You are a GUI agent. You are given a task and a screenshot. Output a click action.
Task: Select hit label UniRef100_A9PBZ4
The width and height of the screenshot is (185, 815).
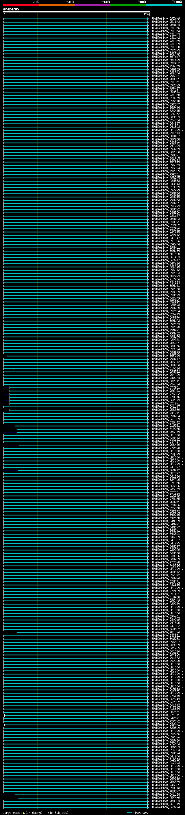166,324
